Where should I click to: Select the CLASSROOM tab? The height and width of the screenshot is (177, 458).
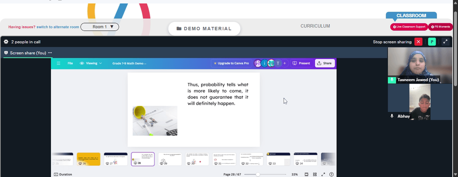click(411, 16)
